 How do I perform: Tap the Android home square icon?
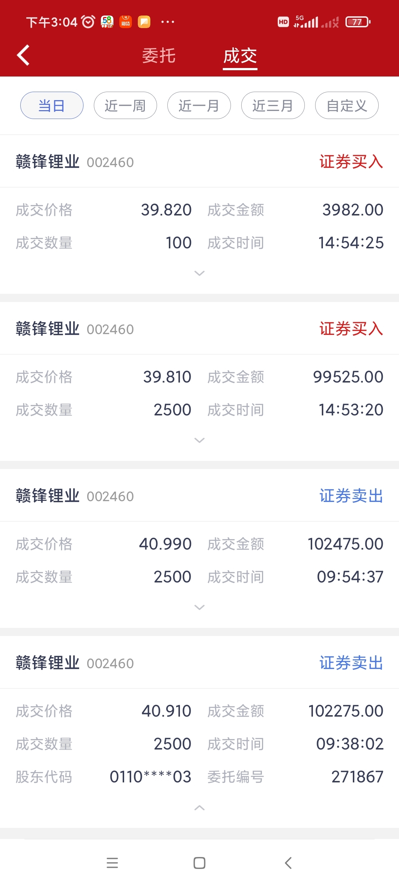(199, 863)
